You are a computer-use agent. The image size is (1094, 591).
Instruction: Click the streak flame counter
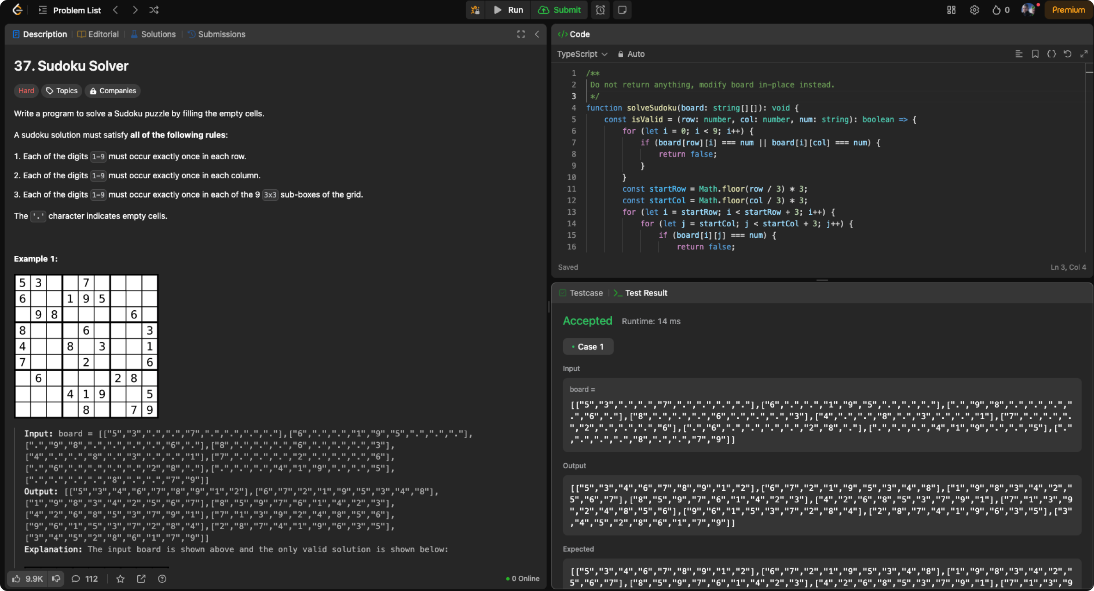pos(1001,10)
